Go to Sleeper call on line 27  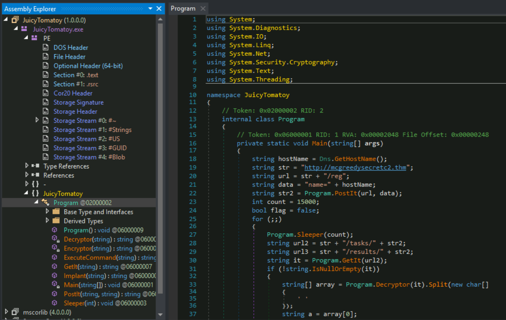tap(310, 235)
